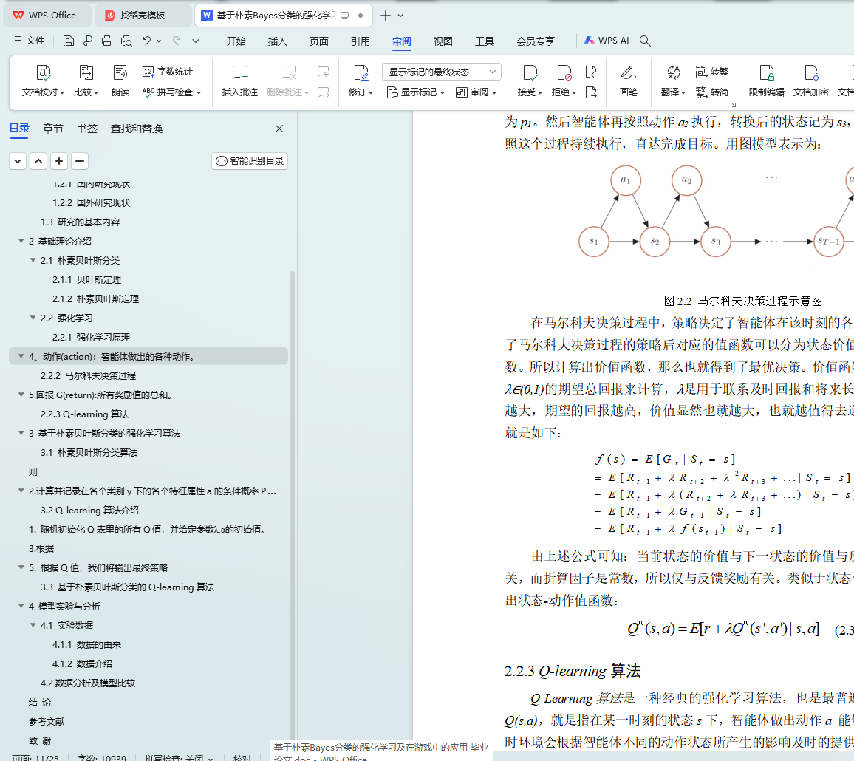This screenshot has height=761, width=854.
Task: Collapse the 2.2 强化学习 node
Action: point(33,318)
